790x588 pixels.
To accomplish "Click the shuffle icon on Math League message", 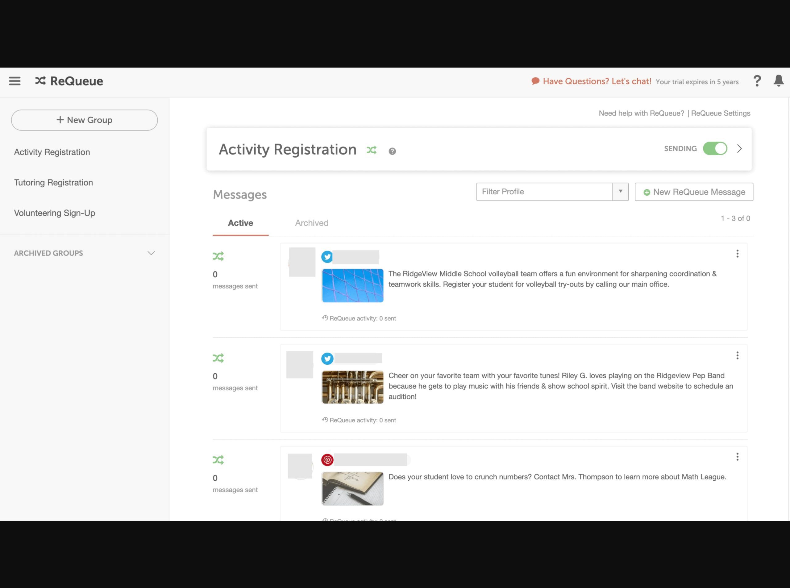I will coord(218,460).
